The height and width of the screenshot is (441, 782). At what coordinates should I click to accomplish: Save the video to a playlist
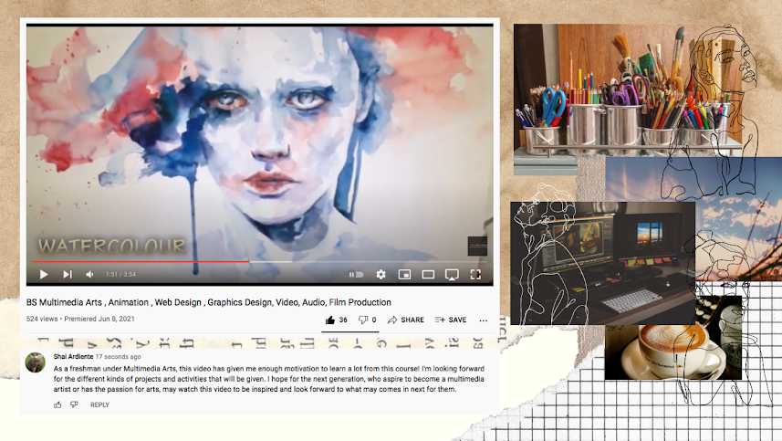[x=451, y=320]
